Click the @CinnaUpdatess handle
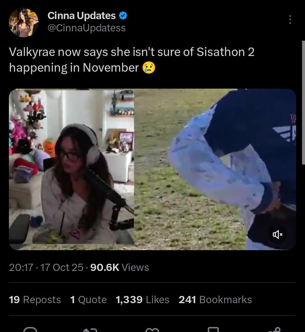The height and width of the screenshot is (332, 305). click(x=86, y=28)
